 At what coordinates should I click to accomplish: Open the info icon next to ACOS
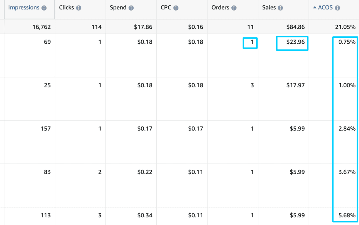(x=337, y=8)
